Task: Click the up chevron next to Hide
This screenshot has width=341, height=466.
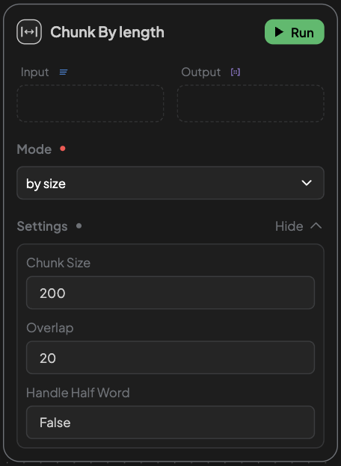Action: (316, 226)
